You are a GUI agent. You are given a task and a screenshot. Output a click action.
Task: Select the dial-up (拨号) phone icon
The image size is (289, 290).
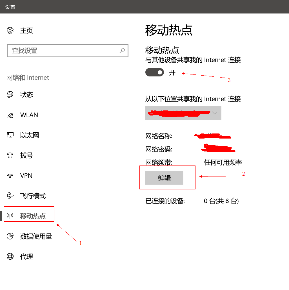pos(10,155)
